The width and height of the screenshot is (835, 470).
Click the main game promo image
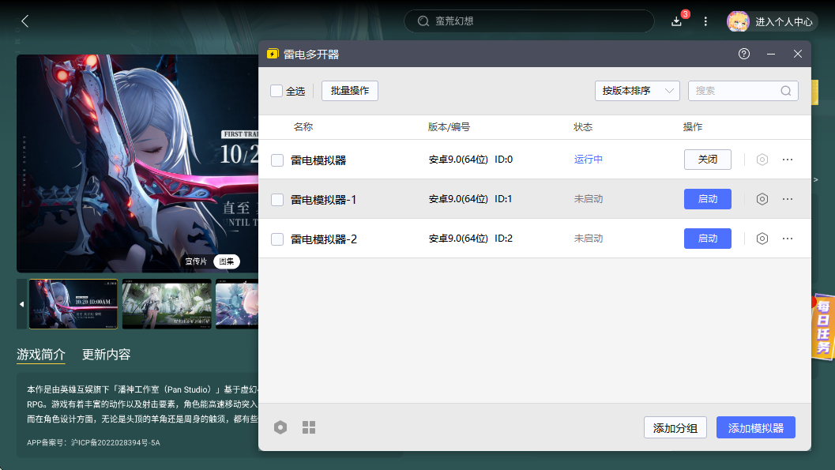pyautogui.click(x=137, y=164)
